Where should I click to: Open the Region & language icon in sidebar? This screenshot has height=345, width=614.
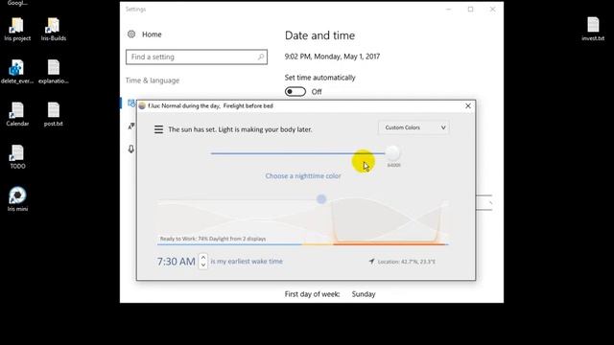point(131,126)
